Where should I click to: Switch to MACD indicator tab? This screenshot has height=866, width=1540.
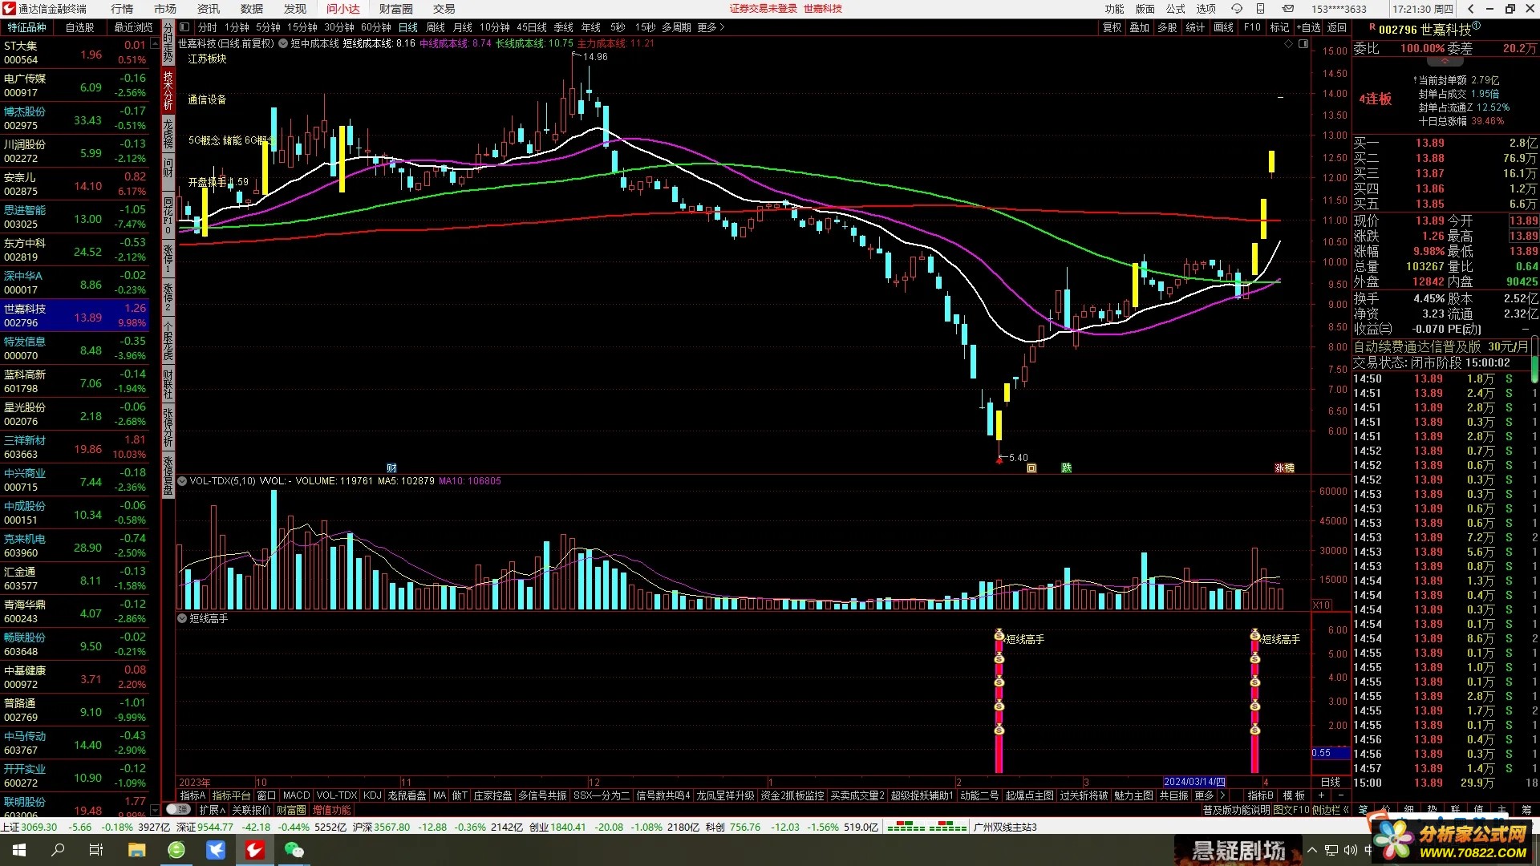296,795
